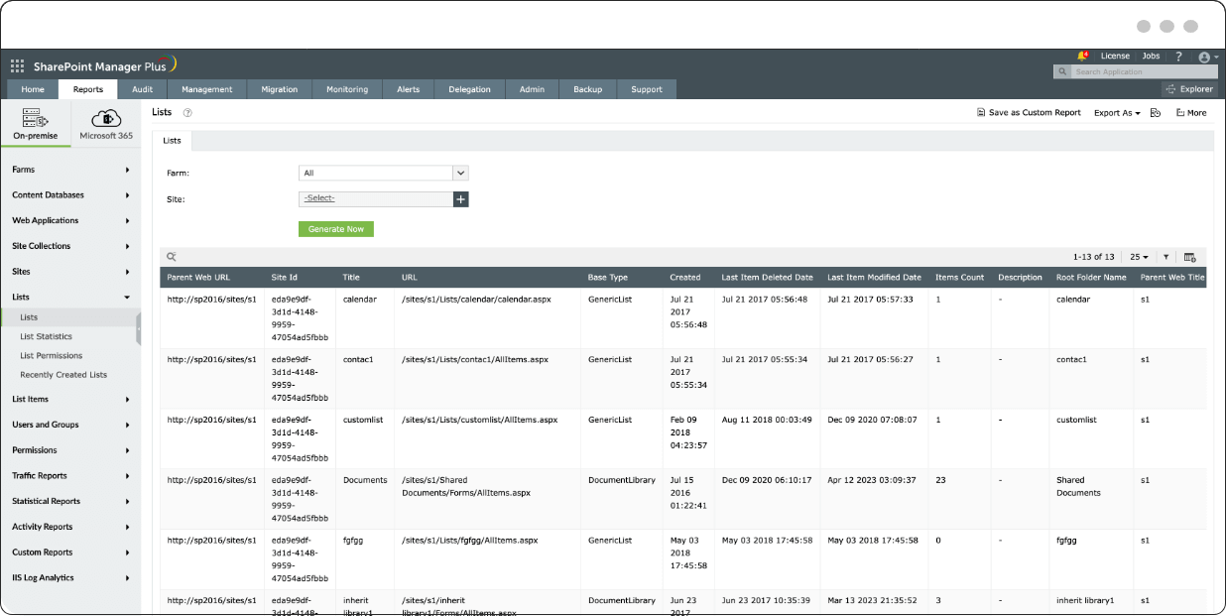The width and height of the screenshot is (1226, 616).
Task: Expand the Custom Reports section
Action: 70,553
